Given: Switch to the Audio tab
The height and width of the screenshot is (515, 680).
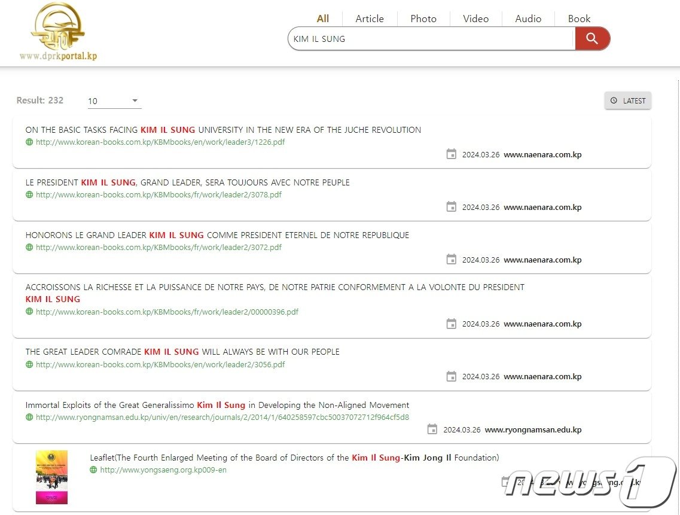Looking at the screenshot, I should coord(528,19).
